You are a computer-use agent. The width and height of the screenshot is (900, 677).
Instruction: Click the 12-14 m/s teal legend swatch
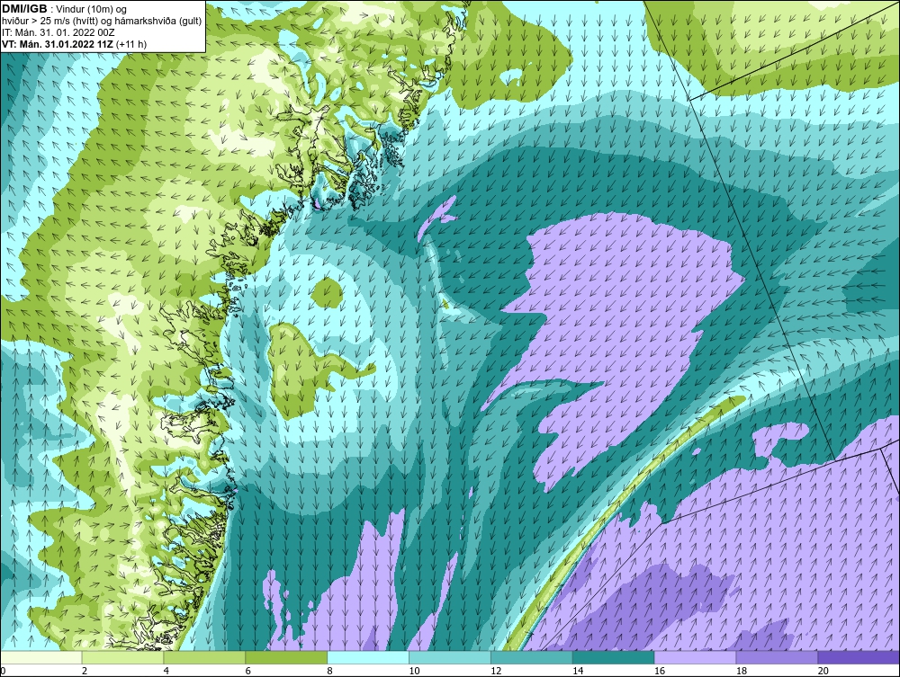(532, 657)
